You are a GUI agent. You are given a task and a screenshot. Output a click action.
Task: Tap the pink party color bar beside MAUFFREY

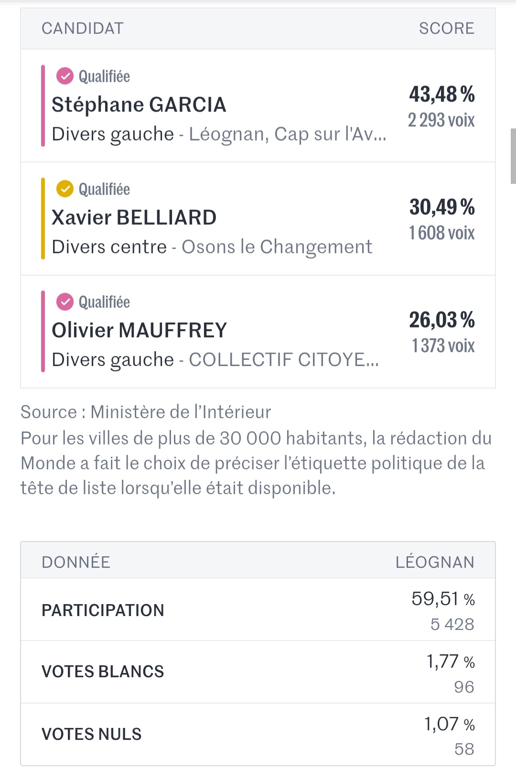tap(43, 331)
